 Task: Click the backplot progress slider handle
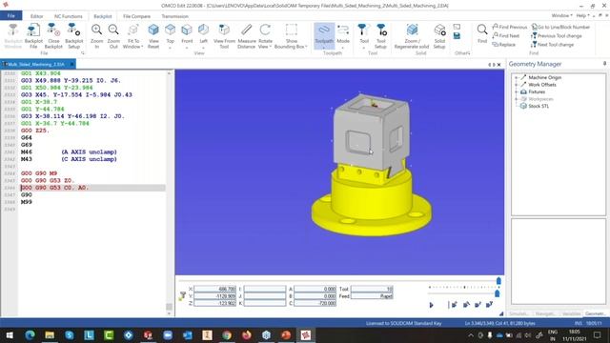(498, 281)
